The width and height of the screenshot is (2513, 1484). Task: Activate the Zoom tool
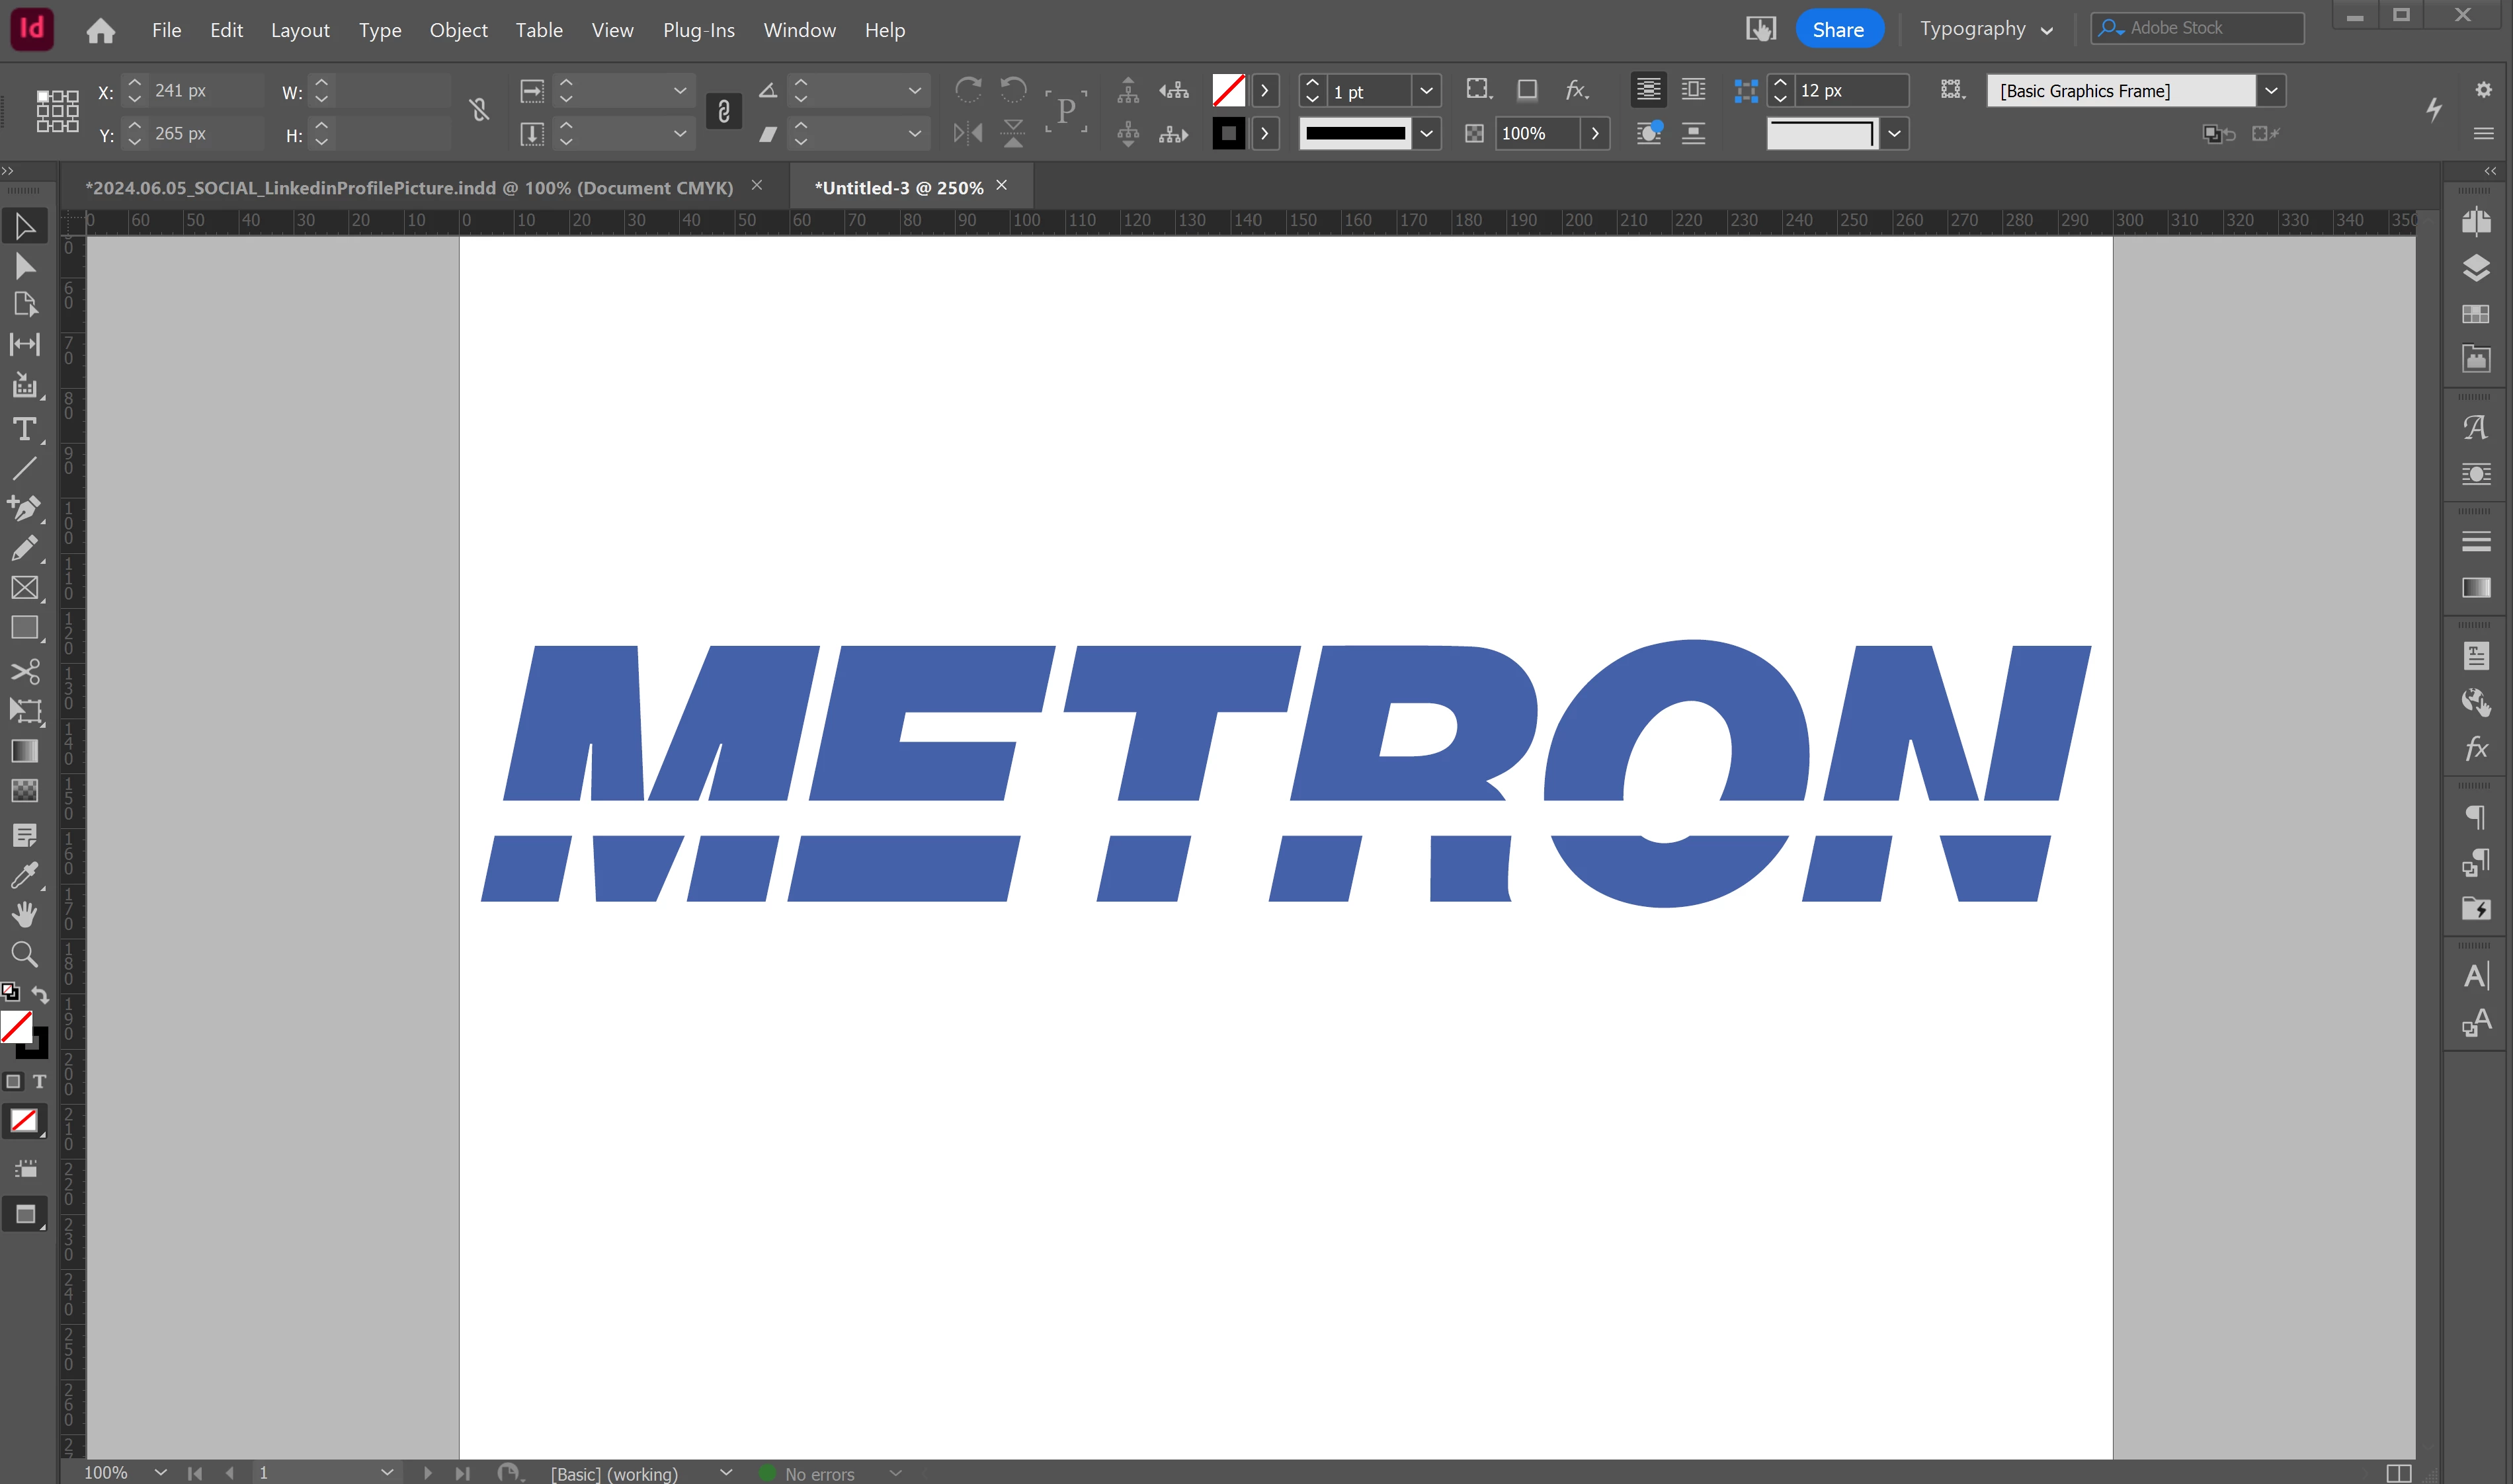pyautogui.click(x=24, y=954)
